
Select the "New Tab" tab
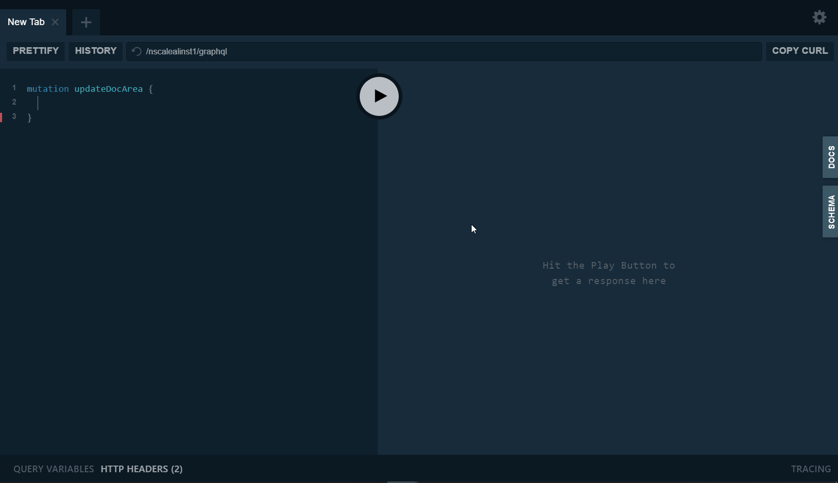(26, 22)
